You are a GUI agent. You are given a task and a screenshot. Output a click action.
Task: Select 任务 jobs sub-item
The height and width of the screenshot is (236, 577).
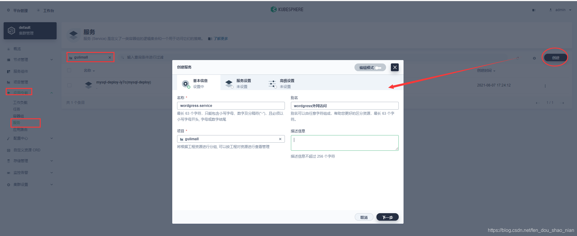[x=17, y=109]
